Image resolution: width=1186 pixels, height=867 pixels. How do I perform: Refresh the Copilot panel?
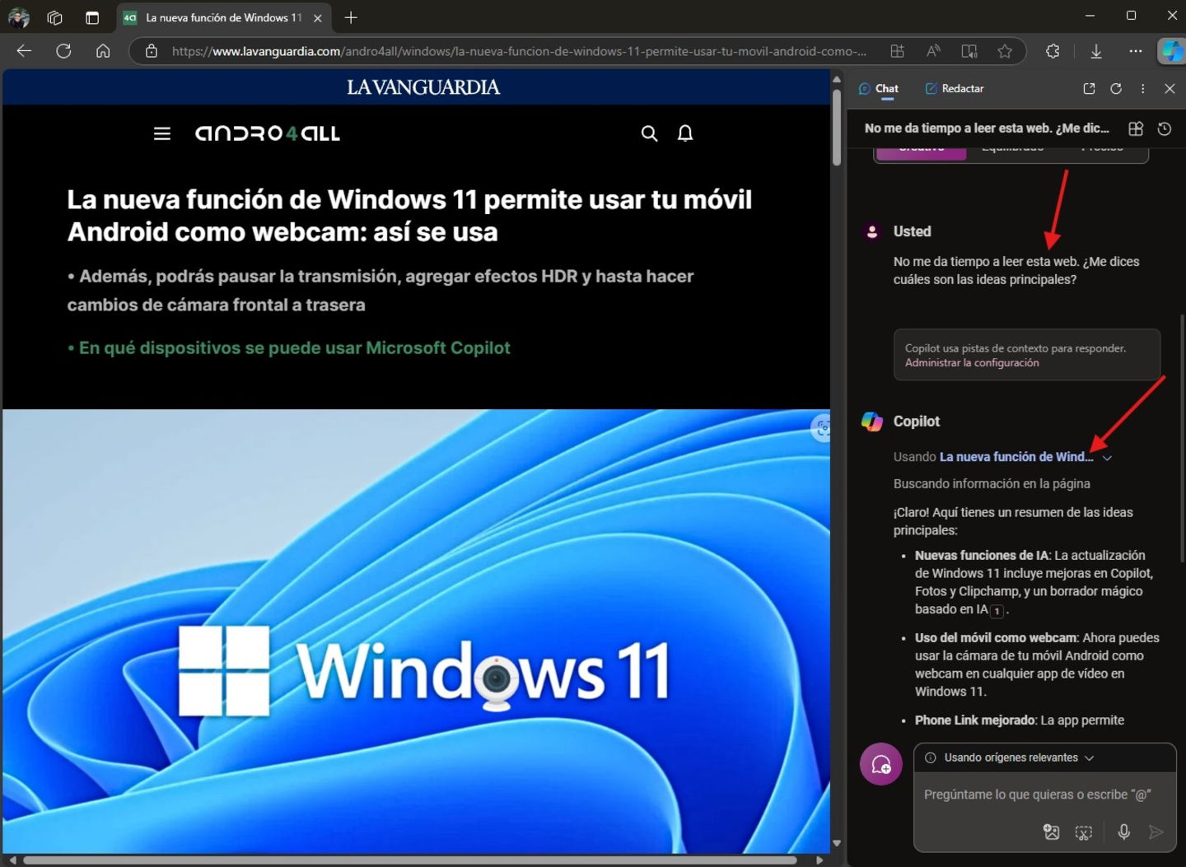click(1116, 88)
